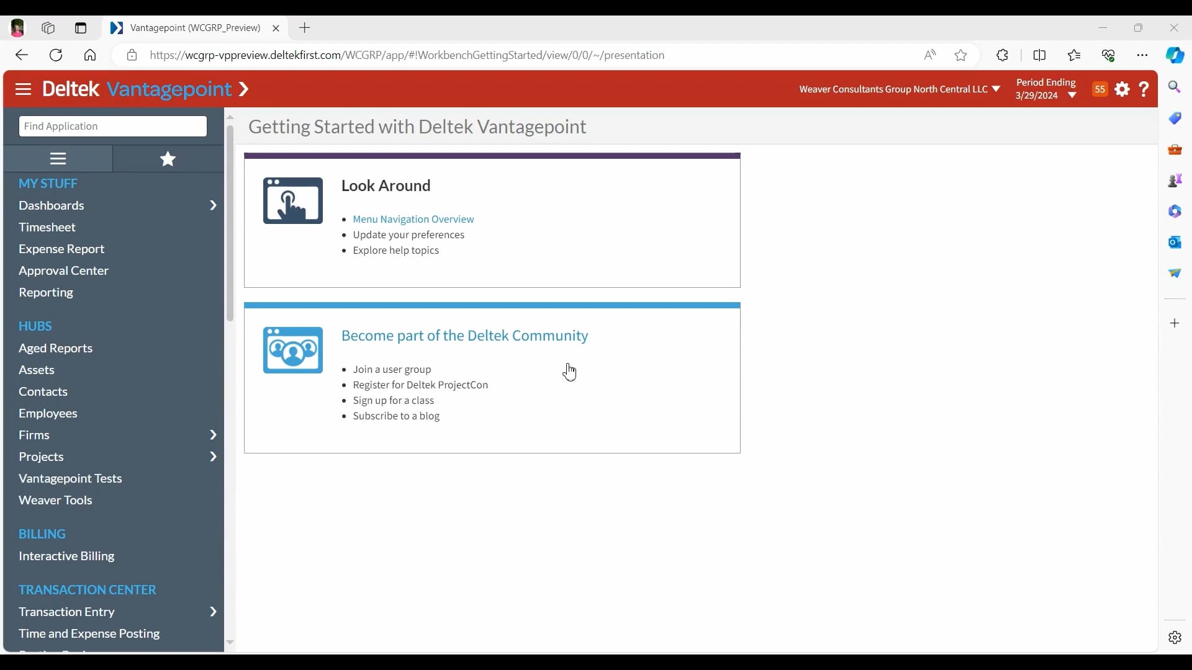1192x670 pixels.
Task: Click the Find Application search field
Action: (113, 126)
